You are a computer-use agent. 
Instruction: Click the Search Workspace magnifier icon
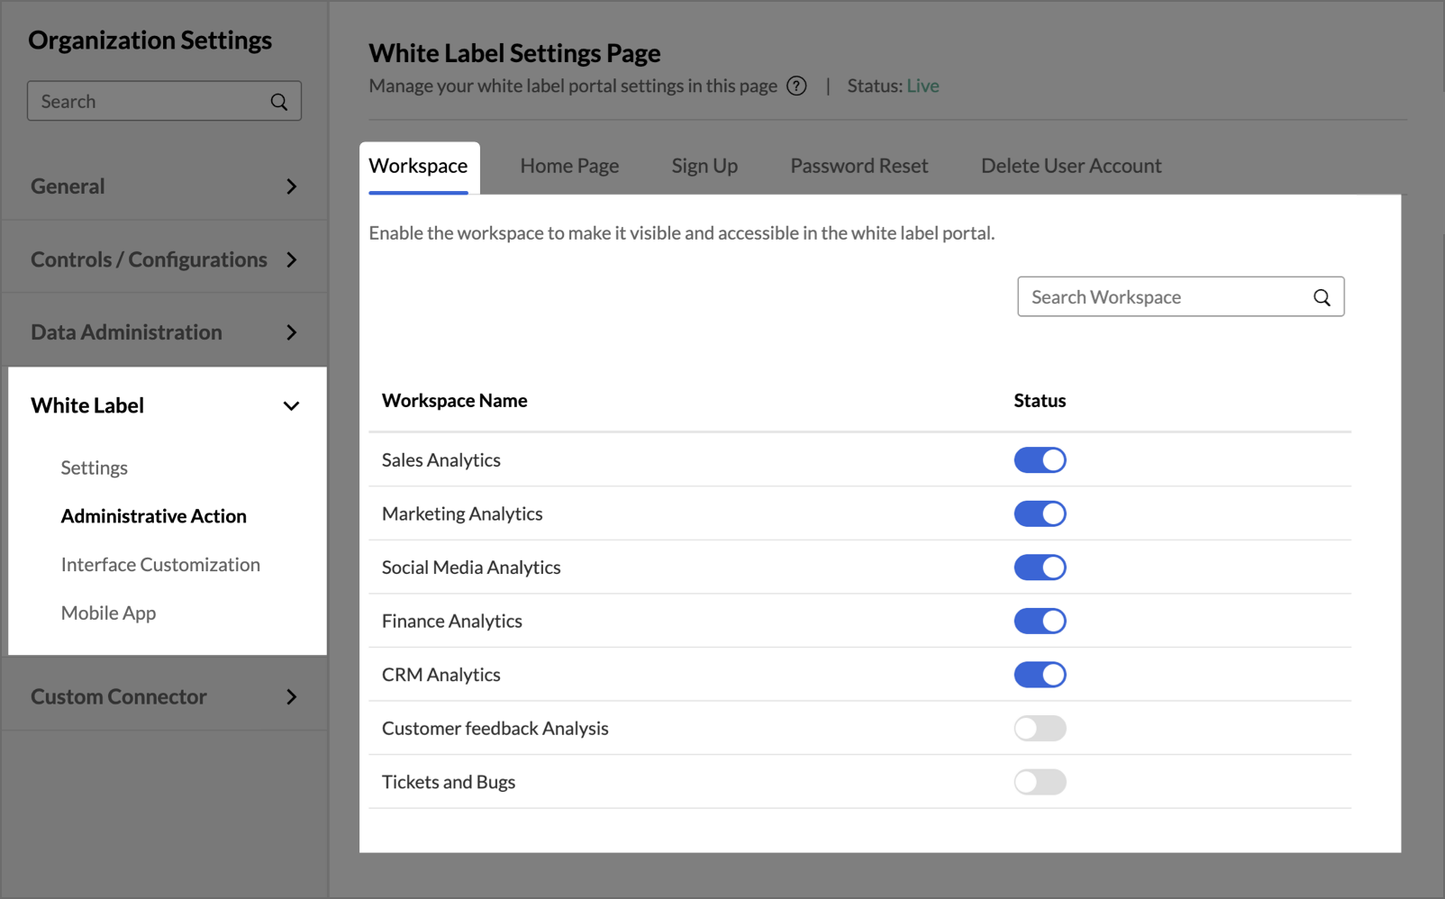[1321, 297]
